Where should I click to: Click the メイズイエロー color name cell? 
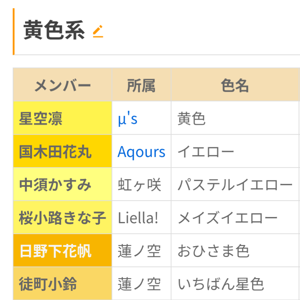coord(235,217)
